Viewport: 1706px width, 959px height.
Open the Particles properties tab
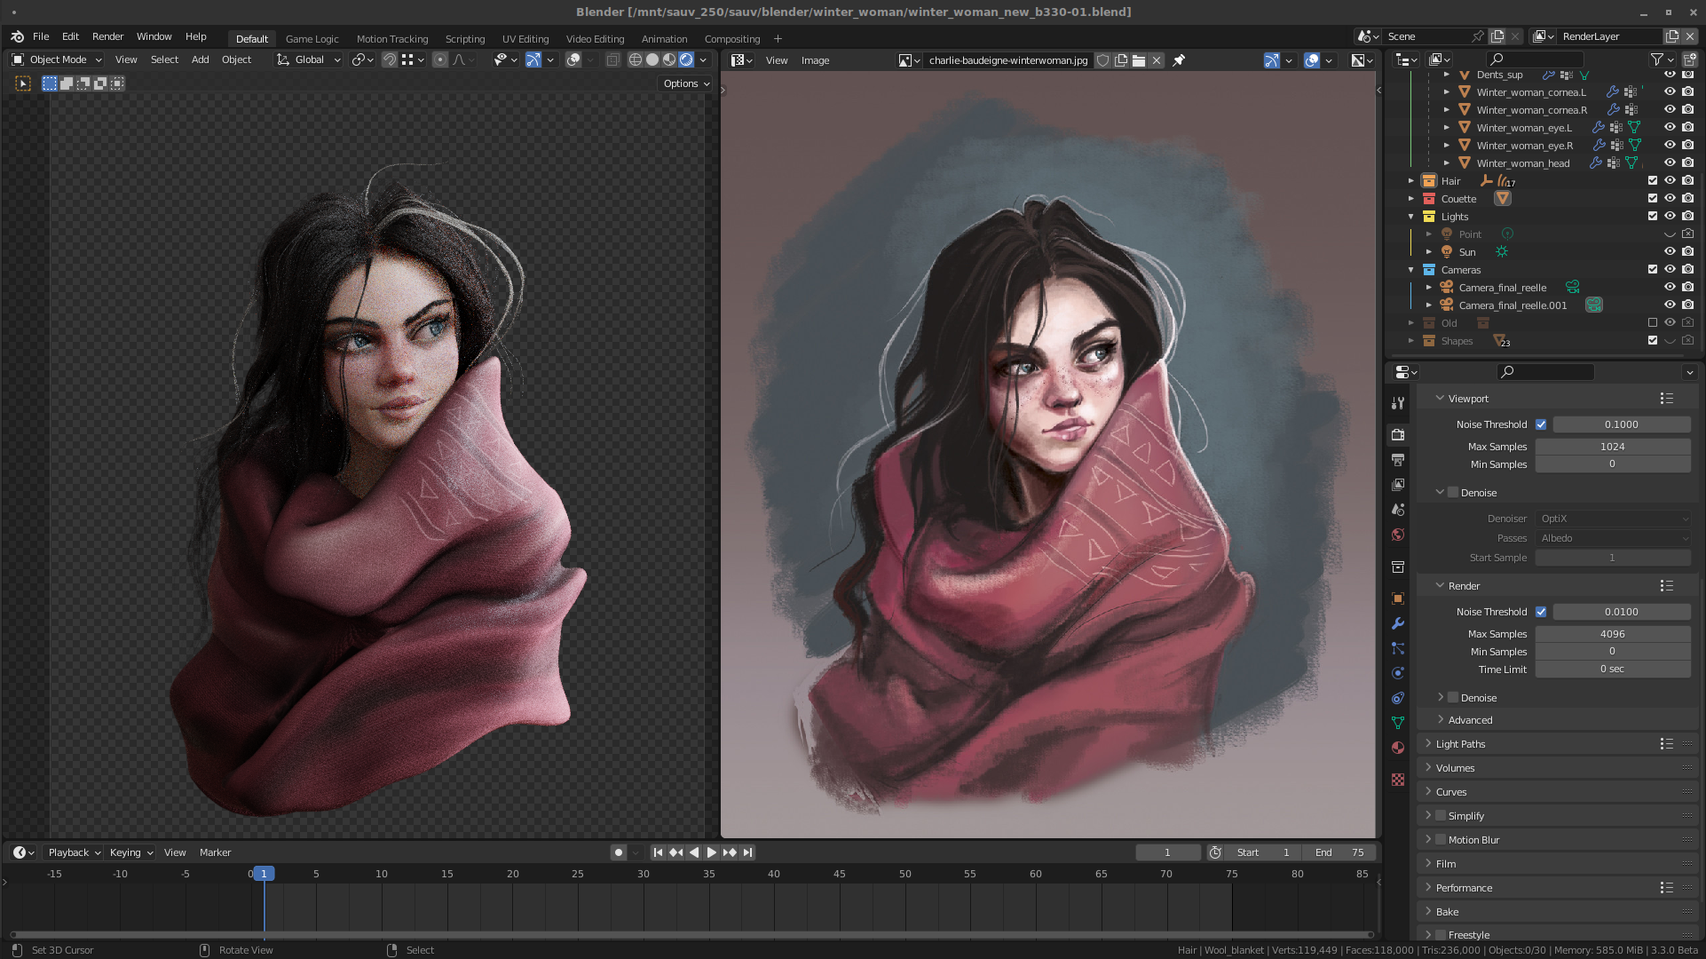point(1398,648)
